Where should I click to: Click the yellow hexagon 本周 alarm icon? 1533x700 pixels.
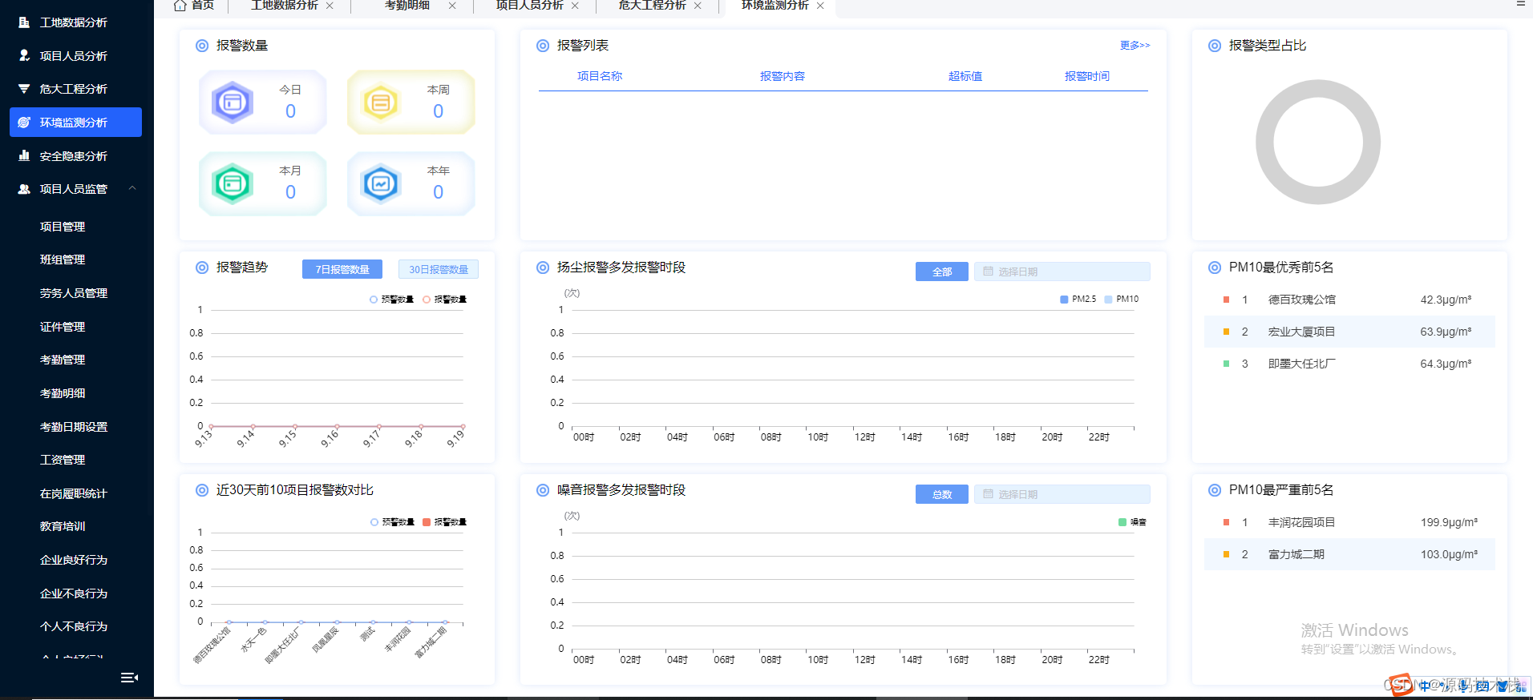click(x=380, y=102)
